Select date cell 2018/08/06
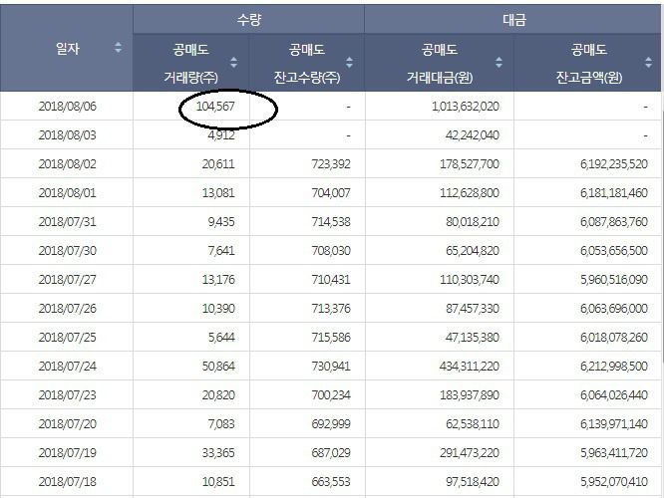The height and width of the screenshot is (498, 664). click(68, 107)
